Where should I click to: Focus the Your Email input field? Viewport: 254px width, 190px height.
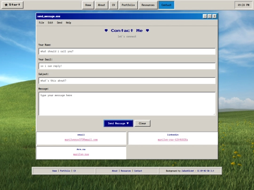127,66
